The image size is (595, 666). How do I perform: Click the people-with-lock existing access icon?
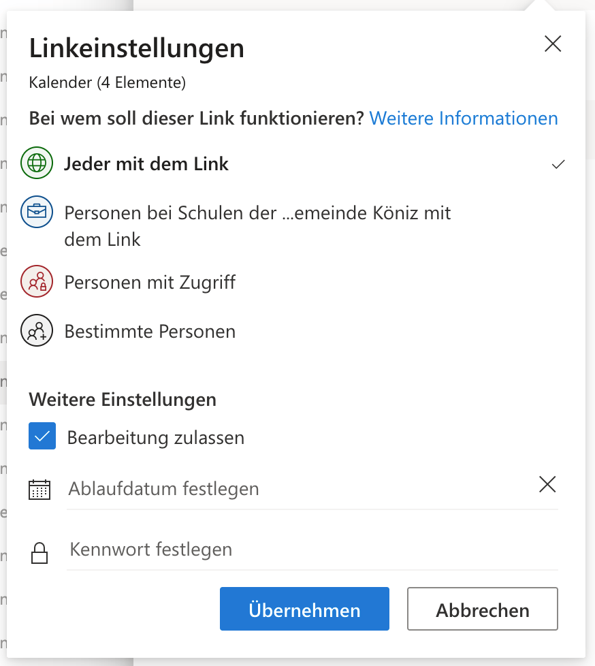pos(37,282)
